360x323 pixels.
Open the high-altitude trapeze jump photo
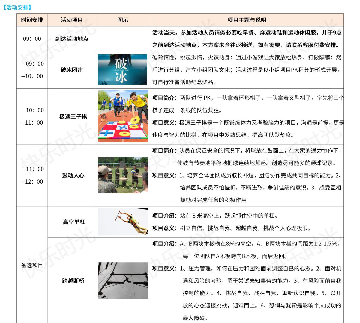pyautogui.click(x=123, y=222)
